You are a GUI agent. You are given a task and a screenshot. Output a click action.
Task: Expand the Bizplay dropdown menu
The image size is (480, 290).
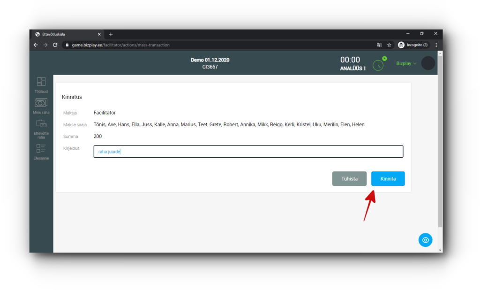(x=406, y=63)
